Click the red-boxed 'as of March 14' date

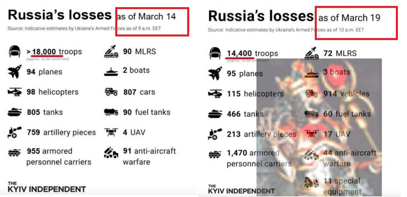[146, 17]
